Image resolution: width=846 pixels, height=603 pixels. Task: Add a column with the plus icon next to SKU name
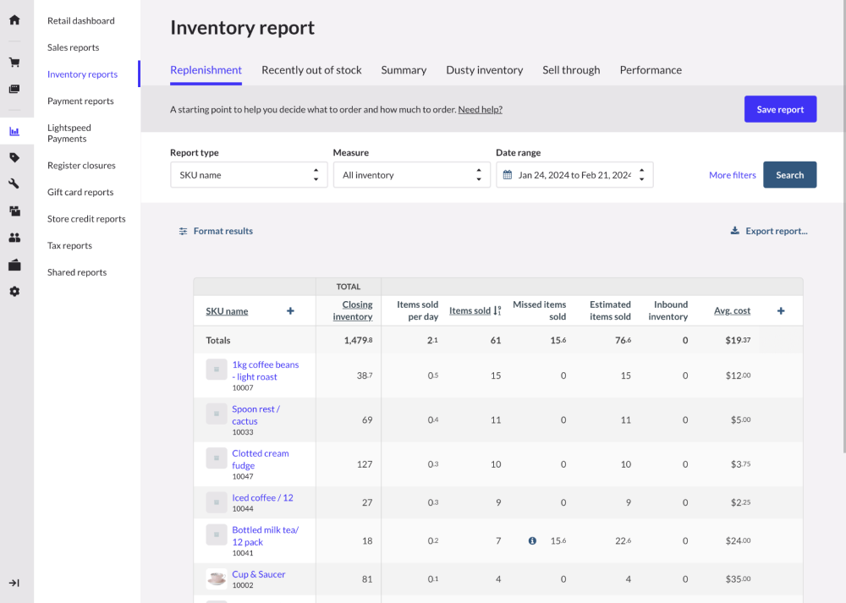tap(290, 310)
